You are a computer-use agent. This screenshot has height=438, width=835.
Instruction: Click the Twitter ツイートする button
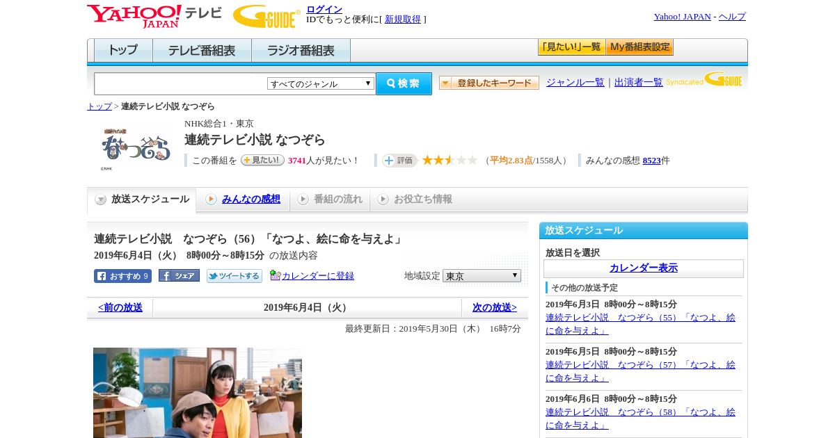(x=234, y=276)
